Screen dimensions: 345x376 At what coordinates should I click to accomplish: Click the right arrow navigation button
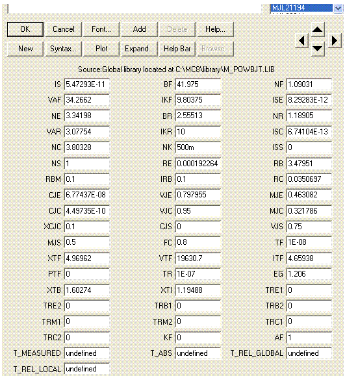[335, 40]
